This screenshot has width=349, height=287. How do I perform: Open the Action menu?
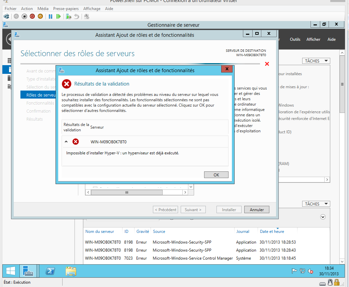27,9
